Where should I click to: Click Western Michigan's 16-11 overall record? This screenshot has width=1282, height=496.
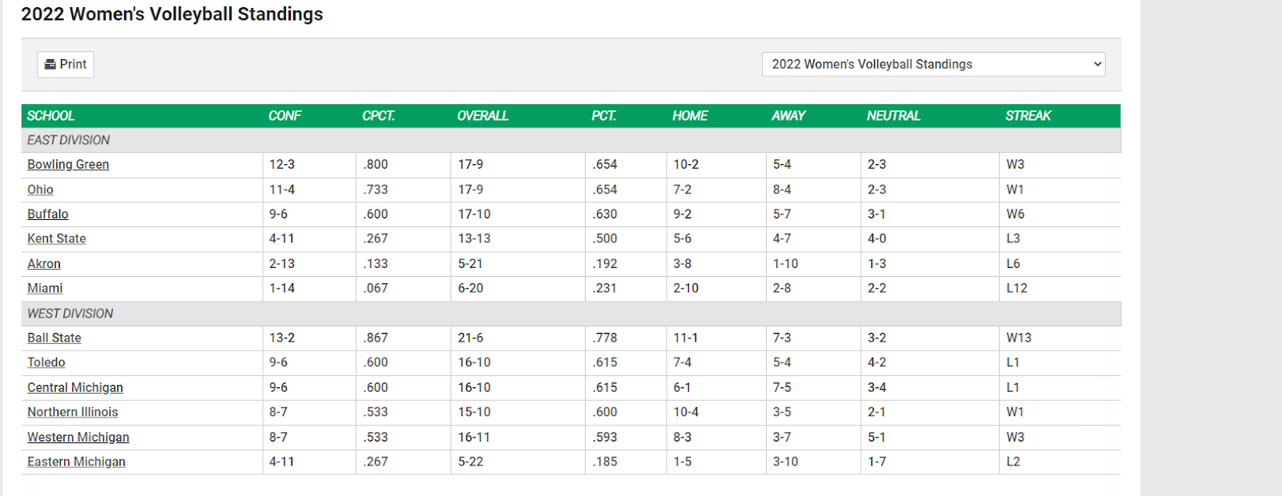tap(474, 437)
